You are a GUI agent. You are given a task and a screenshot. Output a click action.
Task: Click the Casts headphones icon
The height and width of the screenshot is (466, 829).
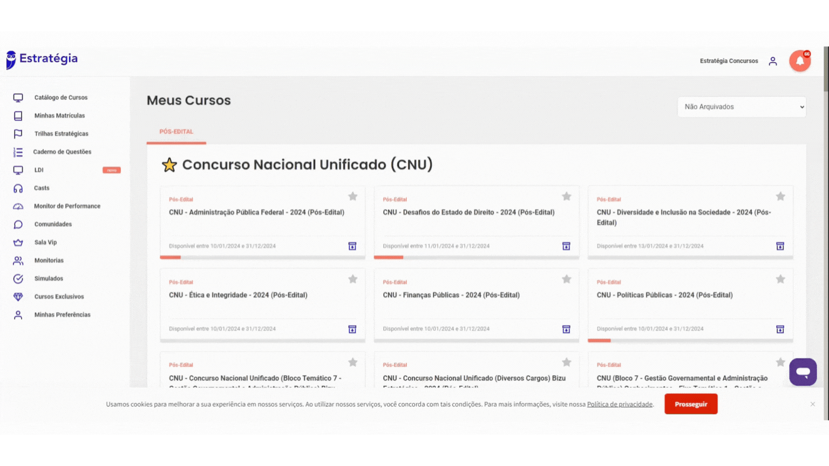pos(18,188)
